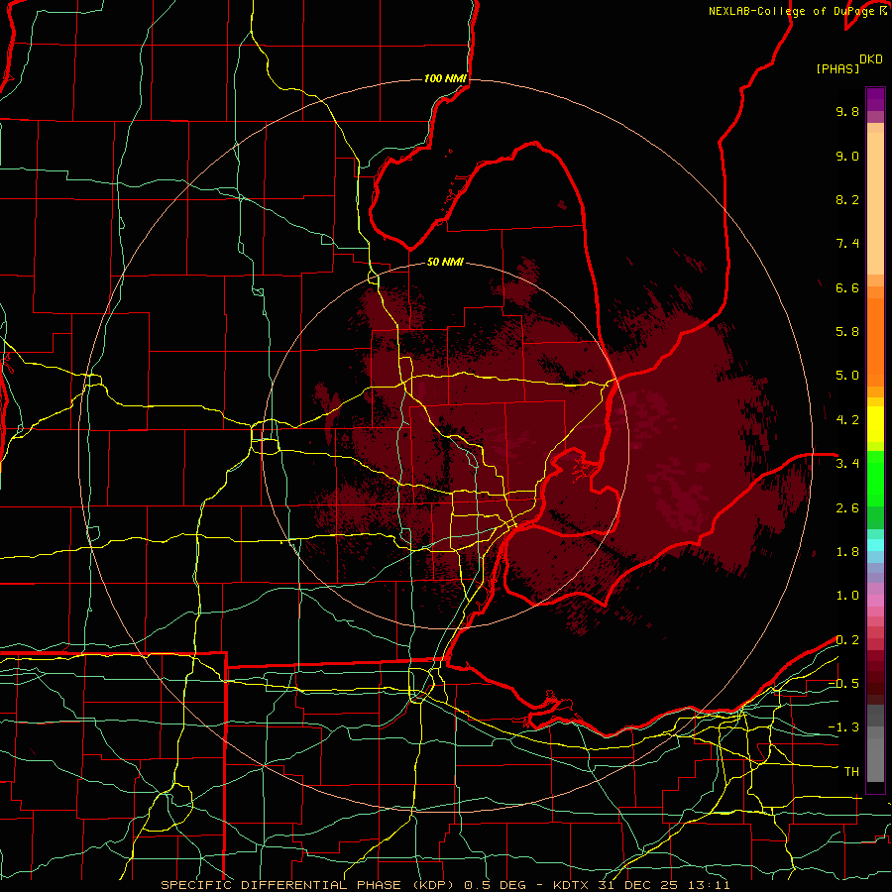Click the [PHAS] units label above the scale
This screenshot has width=892, height=892.
[x=837, y=68]
